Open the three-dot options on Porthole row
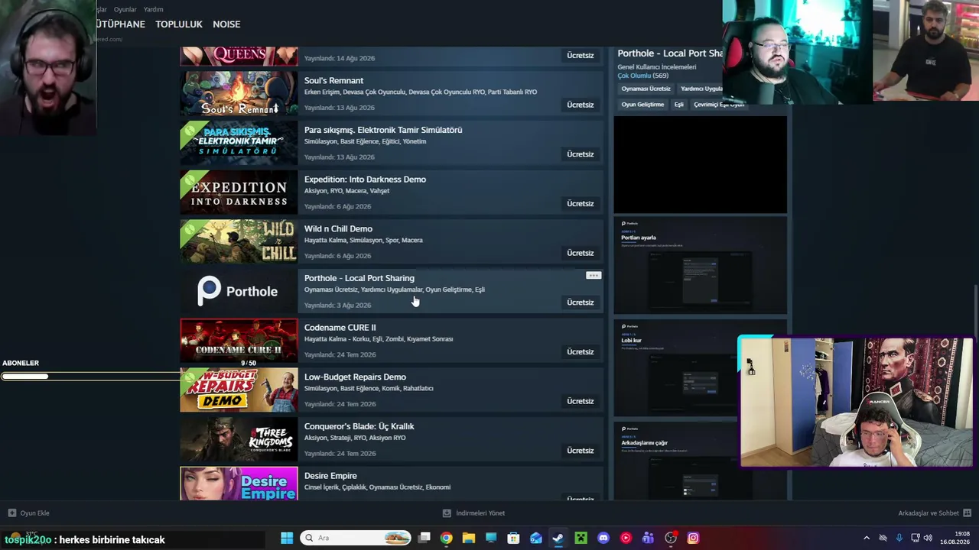The width and height of the screenshot is (979, 550). click(x=594, y=275)
